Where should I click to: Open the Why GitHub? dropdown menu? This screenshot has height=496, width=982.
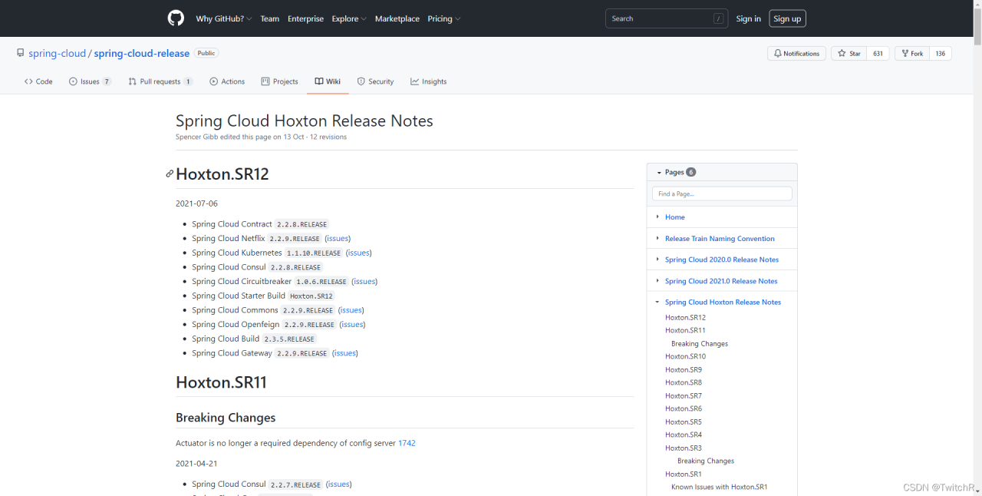pyautogui.click(x=224, y=19)
